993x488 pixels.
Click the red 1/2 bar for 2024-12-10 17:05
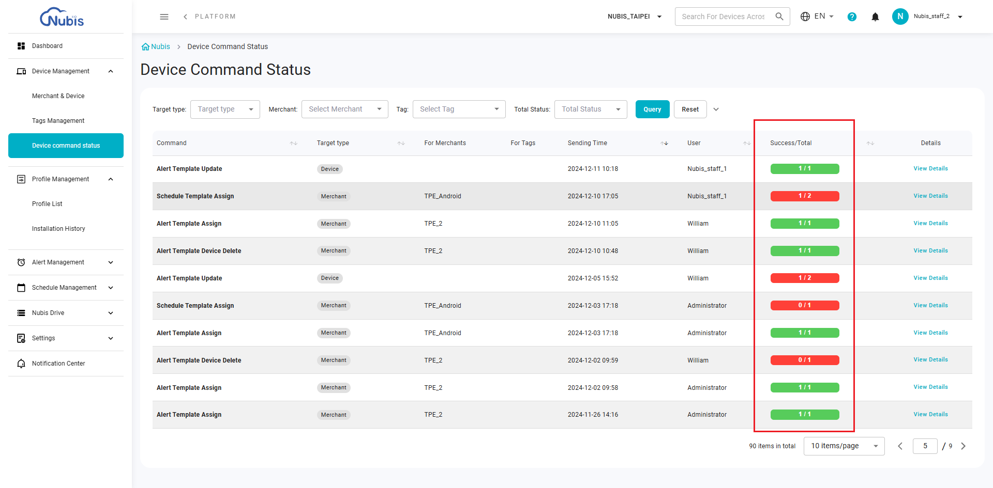[x=805, y=196]
